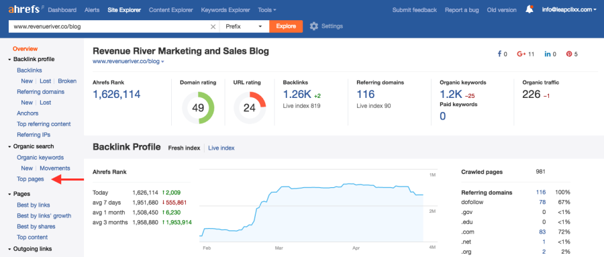Open Anchors in the sidebar

tap(28, 113)
